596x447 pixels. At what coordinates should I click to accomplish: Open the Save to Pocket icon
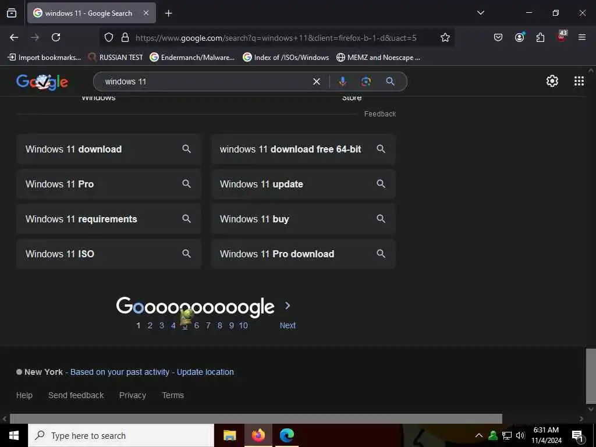(498, 37)
